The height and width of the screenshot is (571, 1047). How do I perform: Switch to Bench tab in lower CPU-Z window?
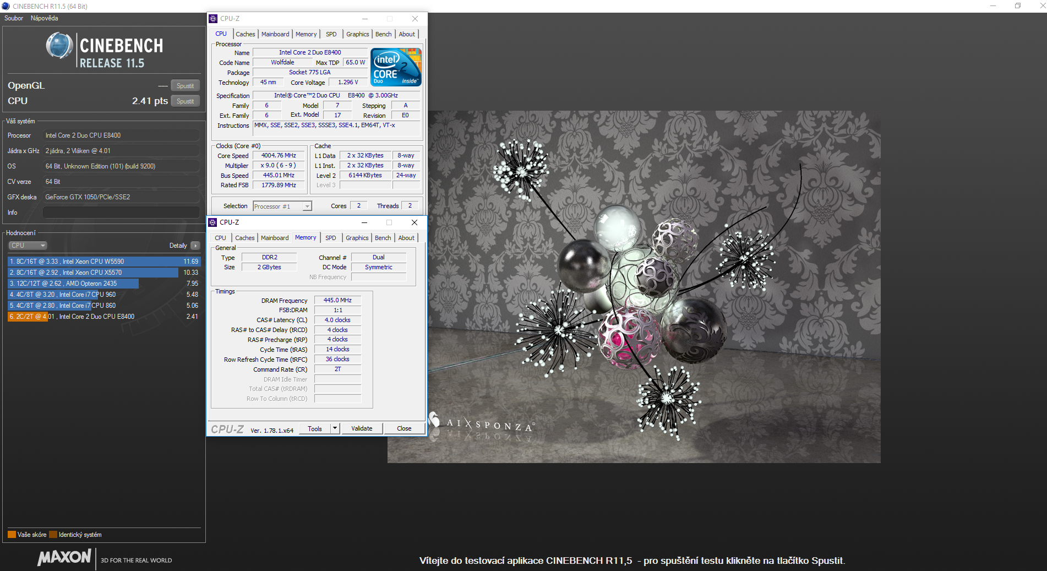click(383, 238)
